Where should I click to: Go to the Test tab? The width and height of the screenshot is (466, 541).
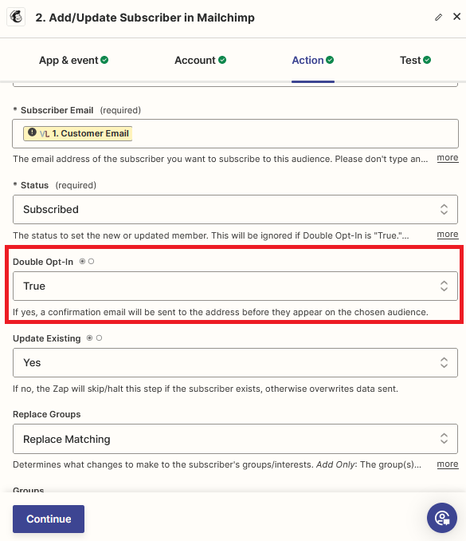click(415, 61)
